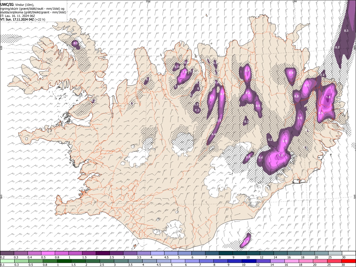Click the dark plum 0.2 swatch in upper legend

tap(7, 253)
